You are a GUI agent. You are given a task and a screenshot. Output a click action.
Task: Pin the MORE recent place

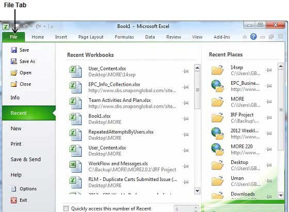click(x=269, y=101)
